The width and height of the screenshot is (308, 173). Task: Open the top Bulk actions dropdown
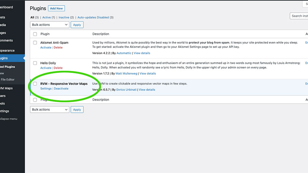[50, 25]
